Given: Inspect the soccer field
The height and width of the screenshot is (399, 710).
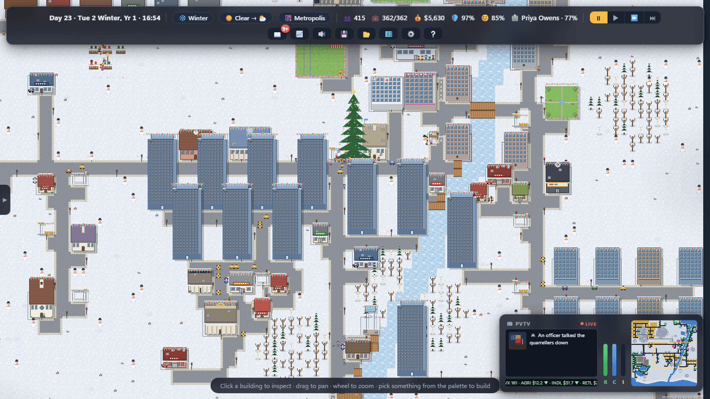Looking at the screenshot, I should click(321, 60).
